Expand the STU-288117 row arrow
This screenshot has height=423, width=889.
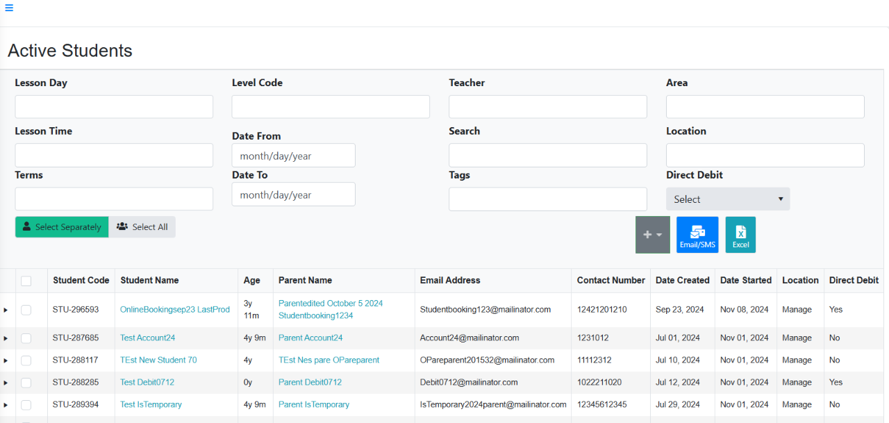pos(6,360)
